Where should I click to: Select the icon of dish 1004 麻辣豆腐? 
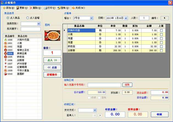(6, 53)
